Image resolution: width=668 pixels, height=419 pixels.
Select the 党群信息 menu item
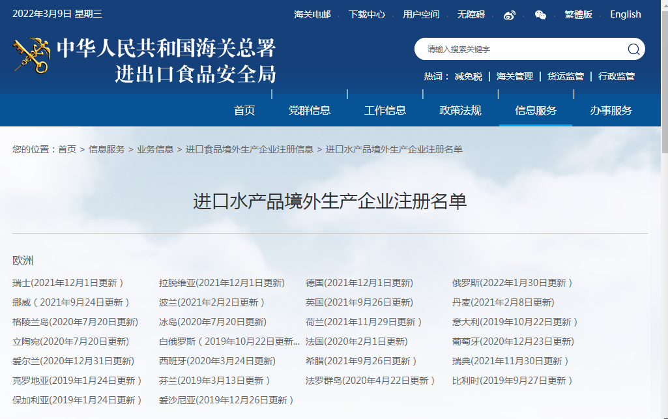click(310, 110)
